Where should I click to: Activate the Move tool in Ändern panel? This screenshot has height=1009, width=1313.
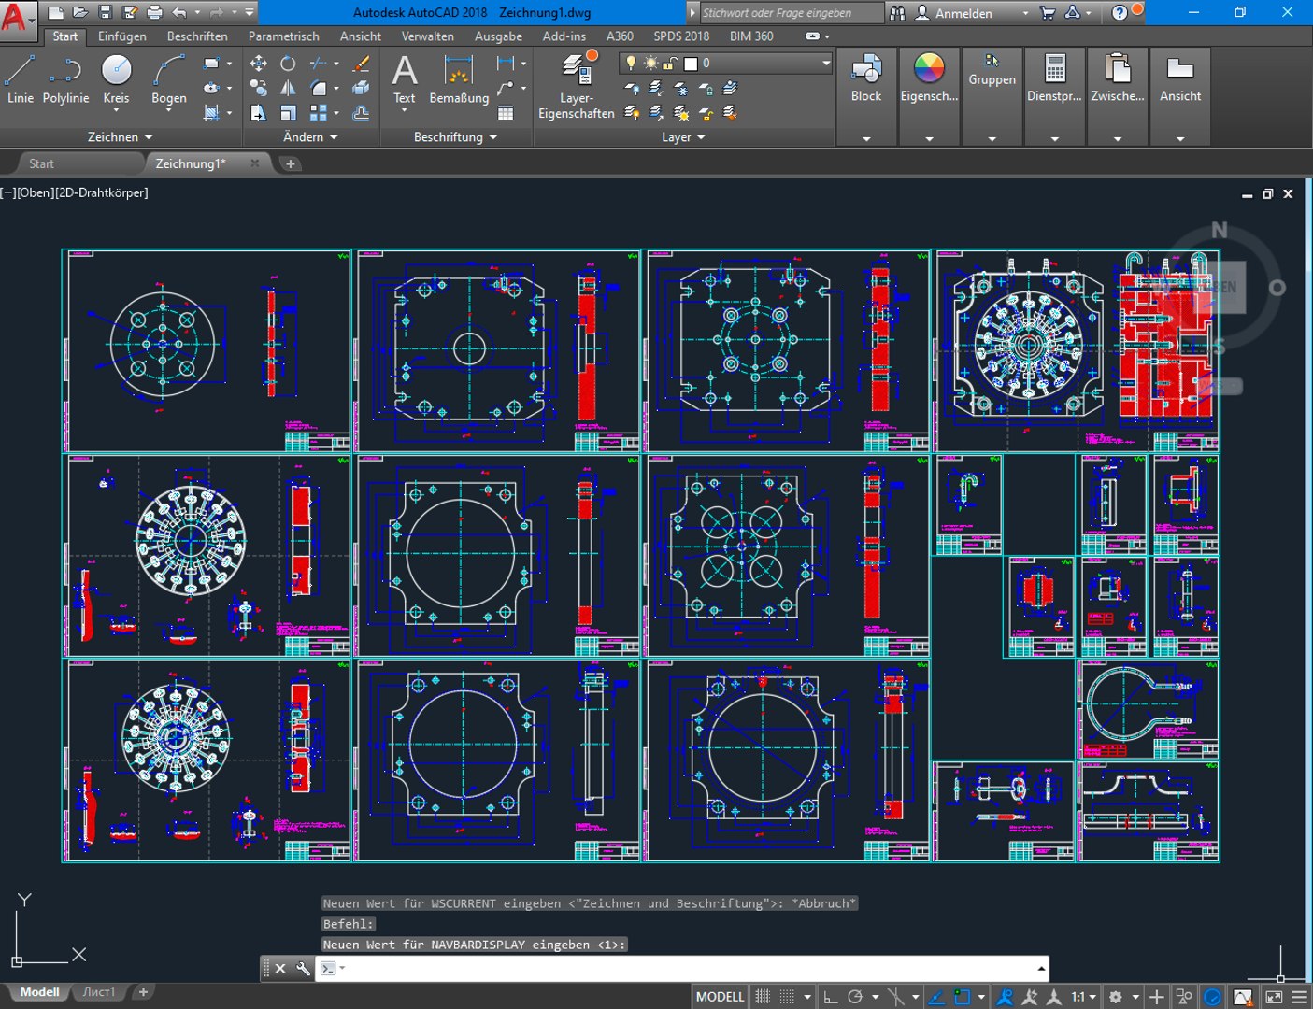point(259,64)
